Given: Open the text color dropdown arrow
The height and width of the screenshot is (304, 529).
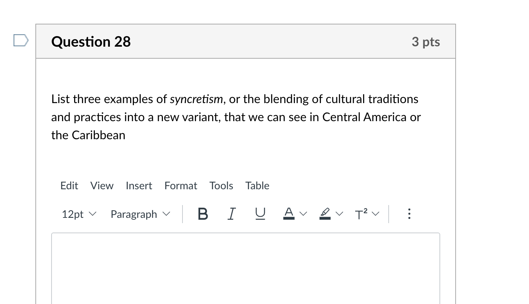Looking at the screenshot, I should coord(303,214).
